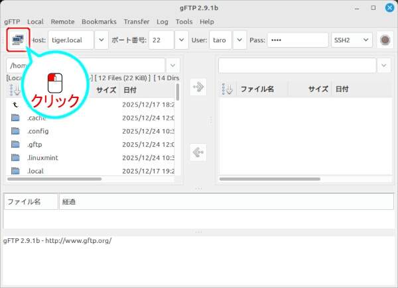Screen dimensions: 398x288
Task: Click the port field showing 22
Action: 162,40
